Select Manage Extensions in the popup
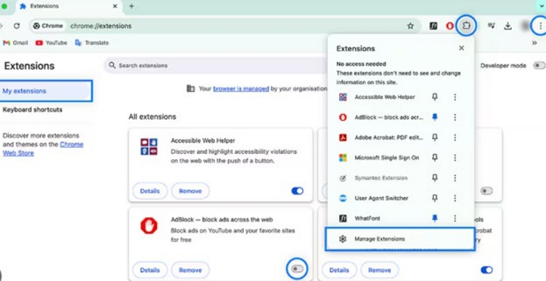 tap(400, 239)
